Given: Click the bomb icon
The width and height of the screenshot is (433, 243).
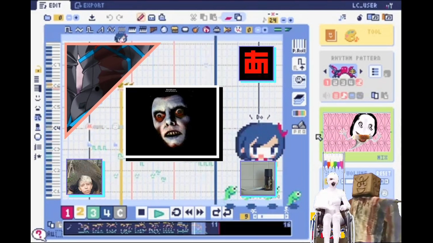Looking at the screenshot, I should pyautogui.click(x=359, y=18).
